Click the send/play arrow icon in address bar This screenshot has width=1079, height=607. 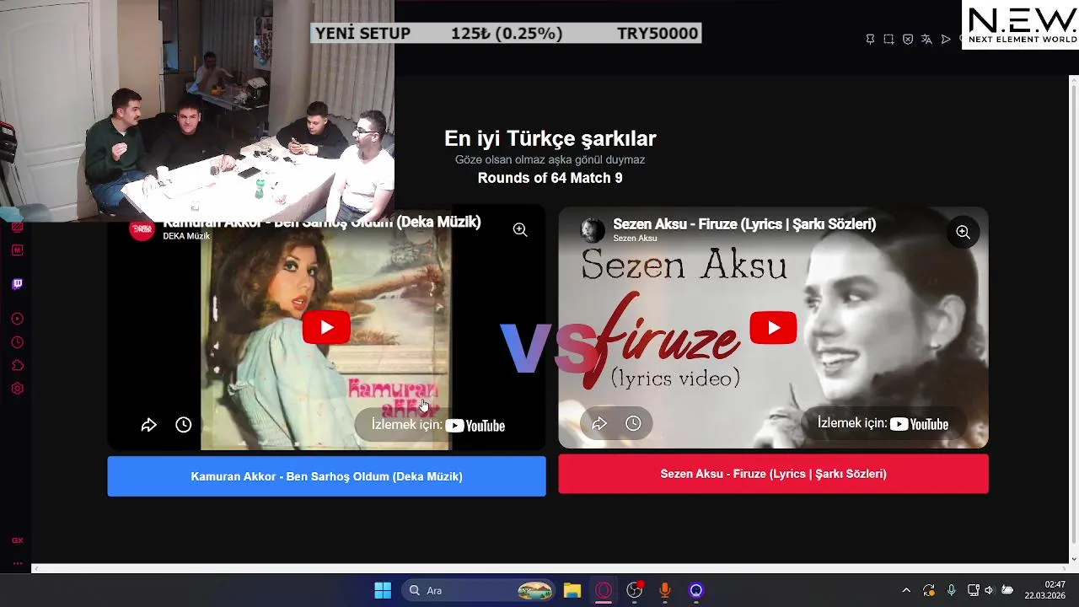(x=946, y=39)
